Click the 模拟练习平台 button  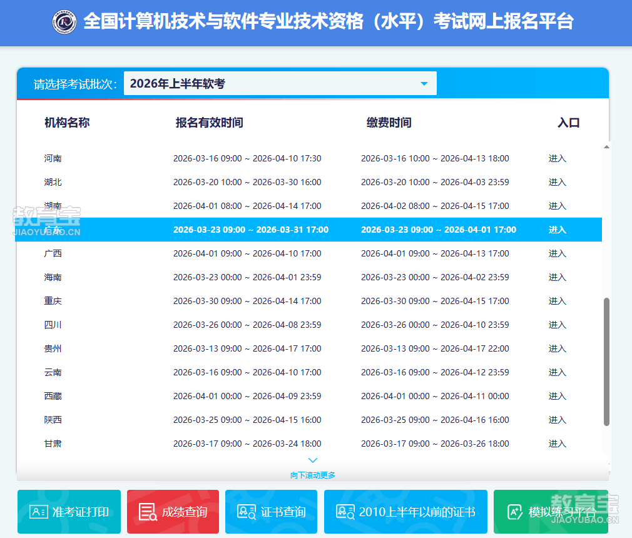pos(551,512)
